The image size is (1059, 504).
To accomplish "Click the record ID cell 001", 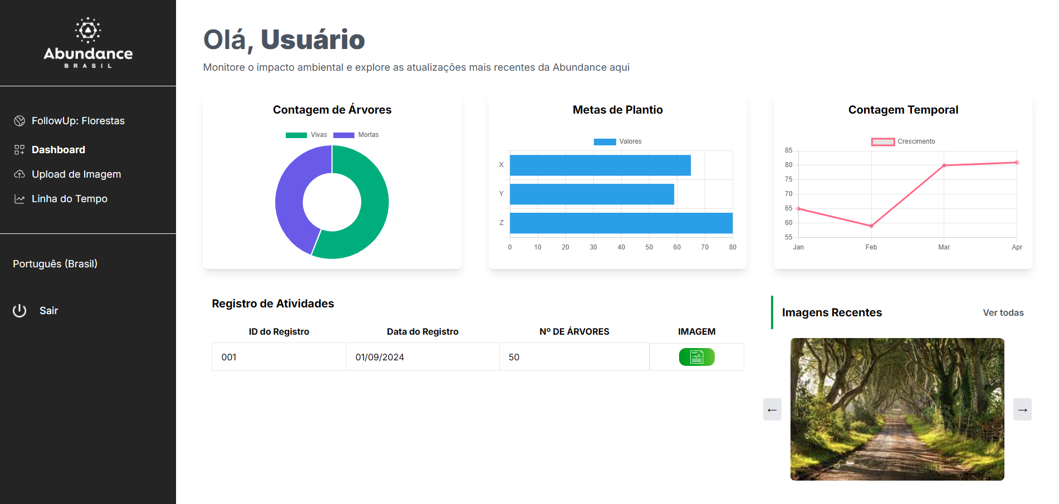I will point(279,357).
